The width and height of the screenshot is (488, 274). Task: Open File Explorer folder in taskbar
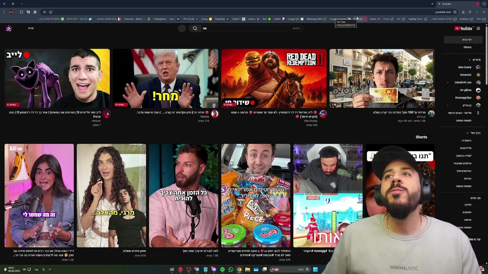click(x=247, y=269)
